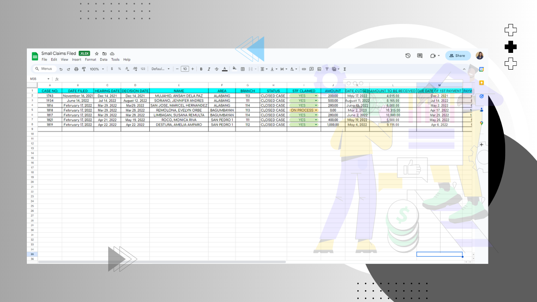Image resolution: width=537 pixels, height=302 pixels.
Task: Open Google Tasks in the side panel
Action: coord(482,96)
